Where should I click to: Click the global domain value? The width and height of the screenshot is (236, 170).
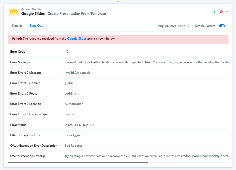pos(69,83)
